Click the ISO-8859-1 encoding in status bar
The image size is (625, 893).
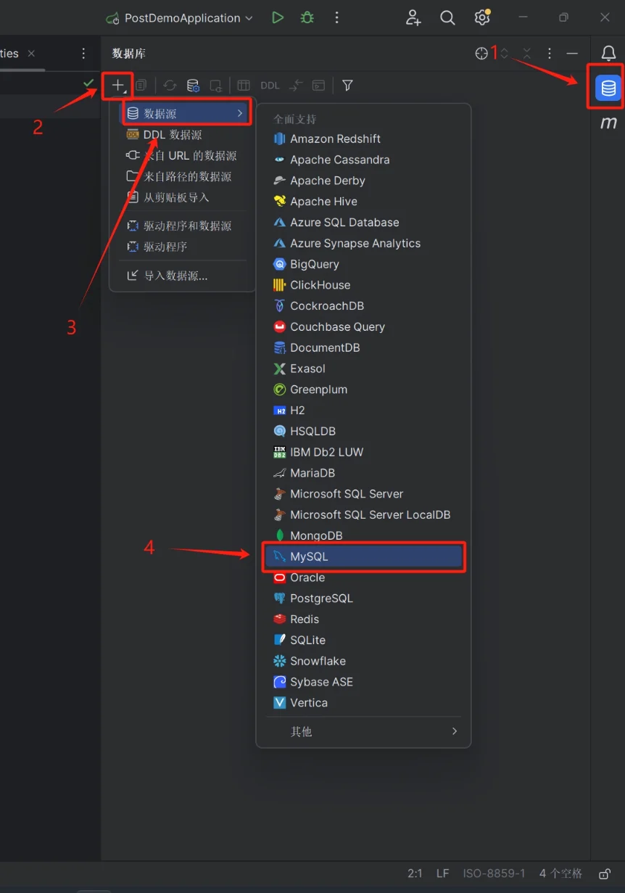coord(494,873)
